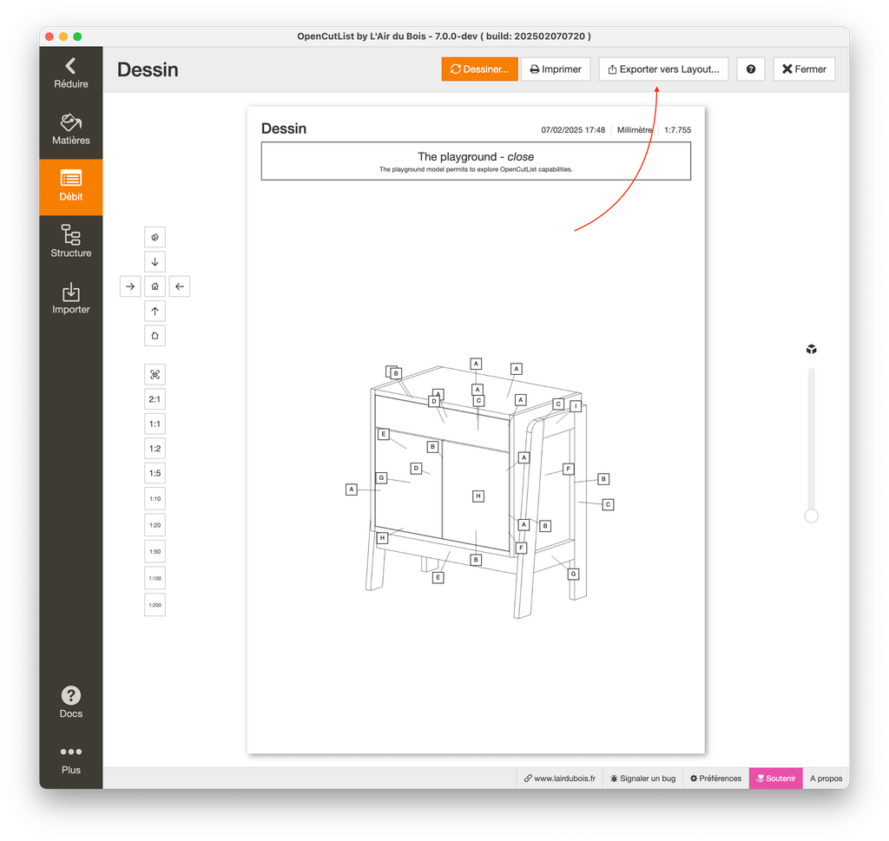Open the A propos link

826,779
